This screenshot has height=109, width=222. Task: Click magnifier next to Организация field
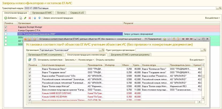(x=103, y=50)
